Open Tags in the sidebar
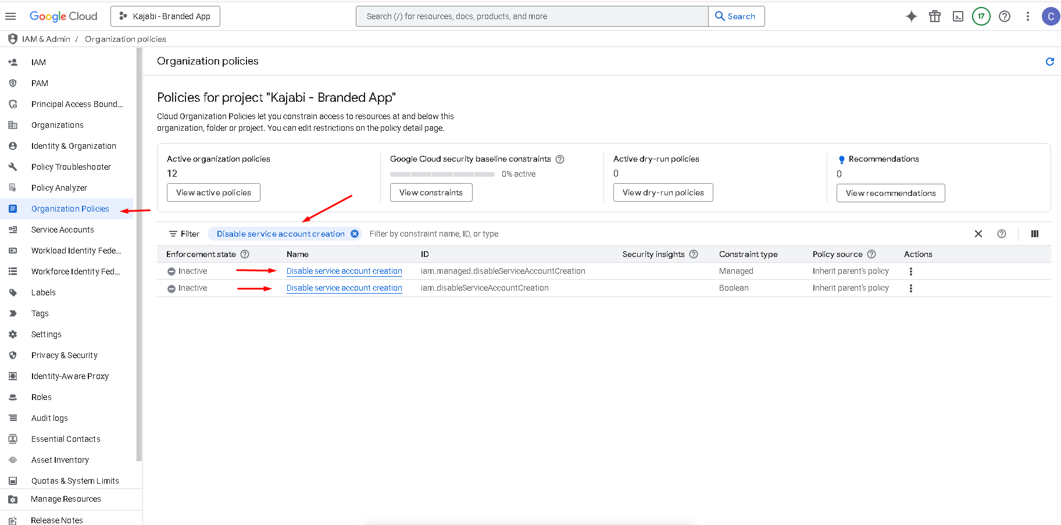Screen dimensions: 1061x525 [67, 313]
